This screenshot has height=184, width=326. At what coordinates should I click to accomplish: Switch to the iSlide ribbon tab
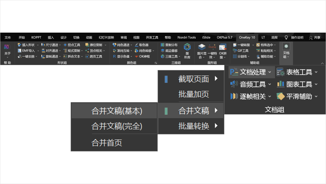click(x=206, y=37)
